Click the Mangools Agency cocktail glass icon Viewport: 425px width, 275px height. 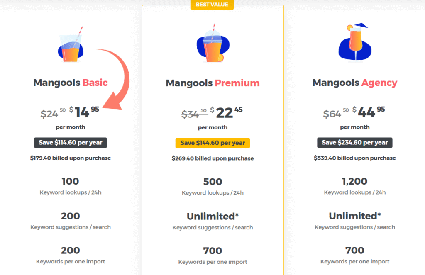355,44
